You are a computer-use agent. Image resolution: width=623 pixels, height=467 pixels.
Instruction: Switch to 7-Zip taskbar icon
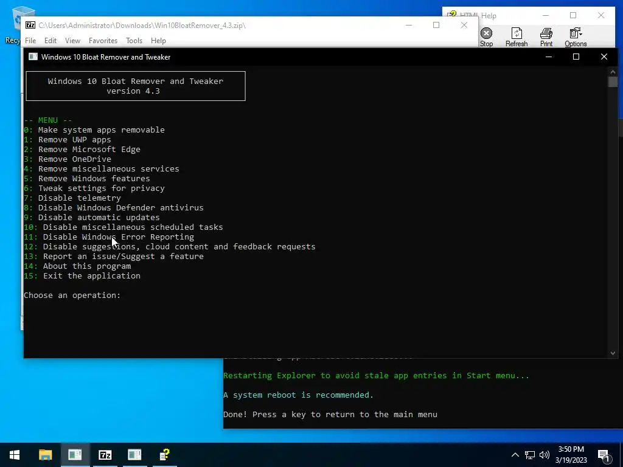pos(105,455)
